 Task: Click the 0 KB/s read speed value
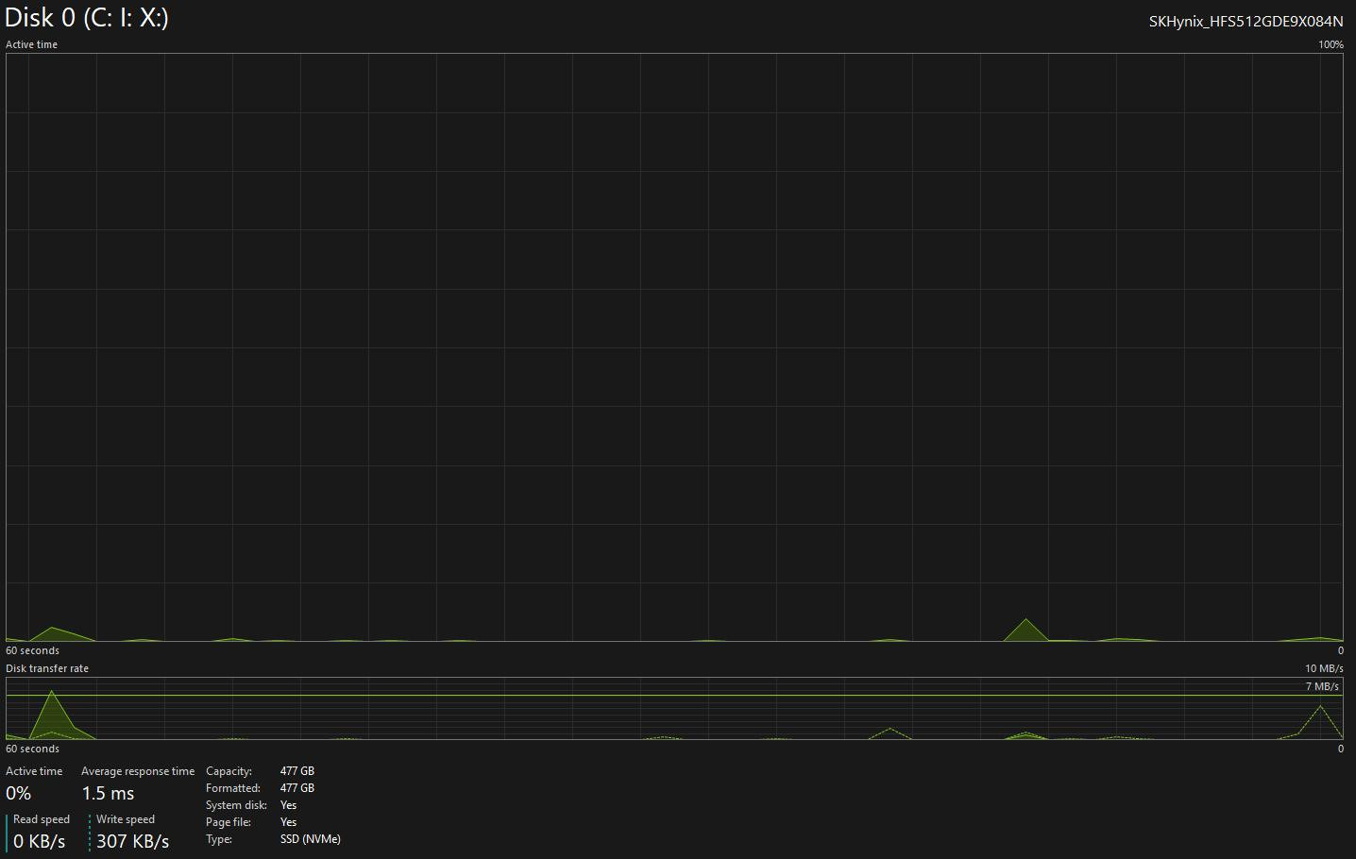pos(40,841)
